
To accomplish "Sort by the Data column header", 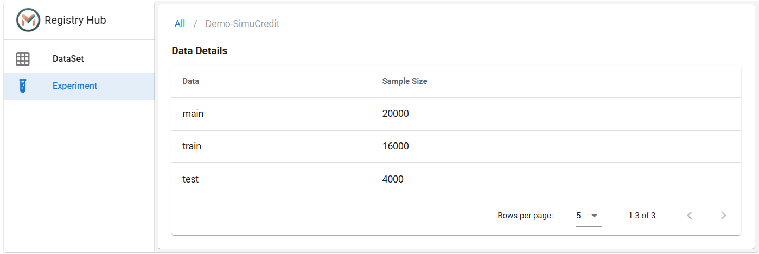I will 191,81.
